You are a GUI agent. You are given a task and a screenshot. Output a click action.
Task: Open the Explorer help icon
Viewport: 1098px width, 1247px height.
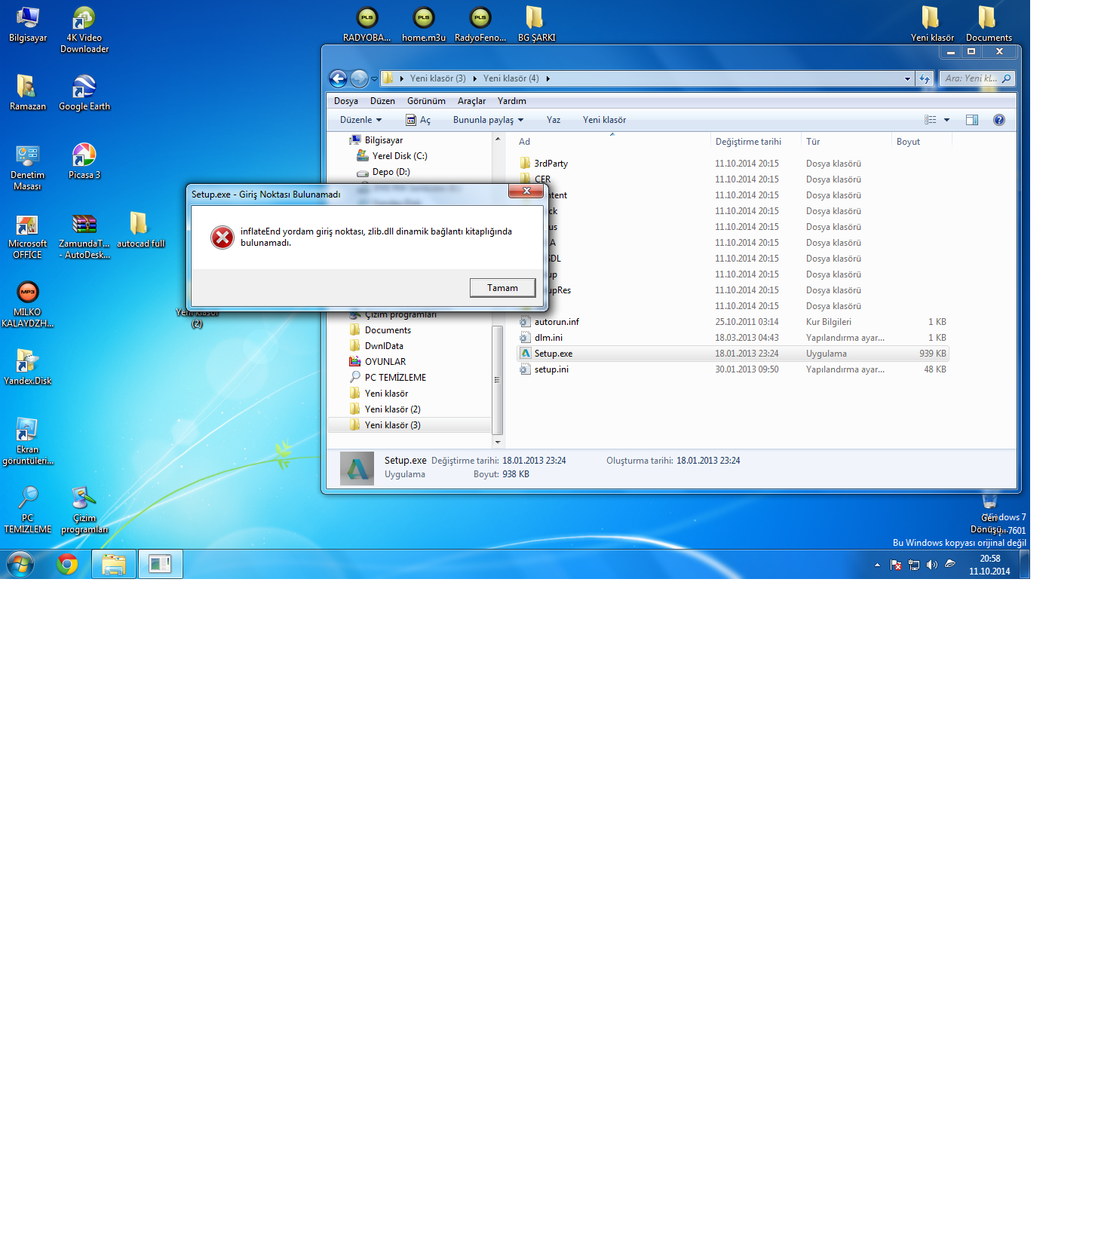998,120
